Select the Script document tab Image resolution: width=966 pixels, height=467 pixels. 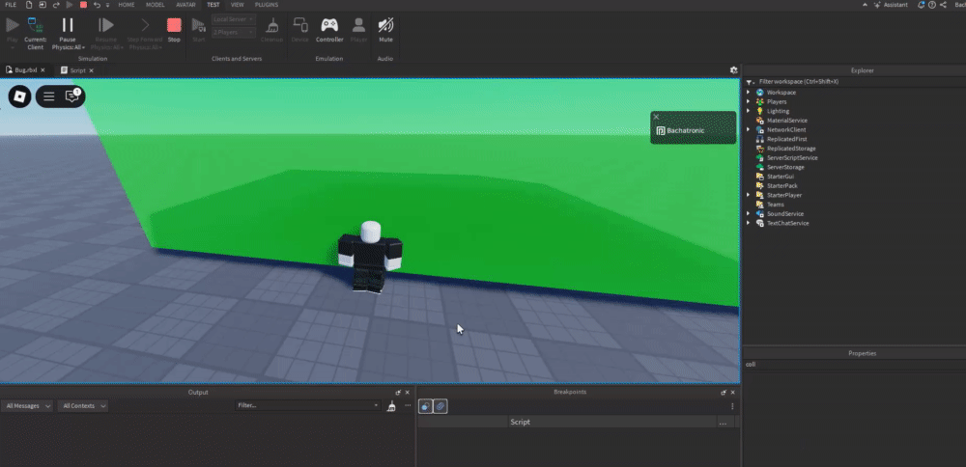click(77, 70)
